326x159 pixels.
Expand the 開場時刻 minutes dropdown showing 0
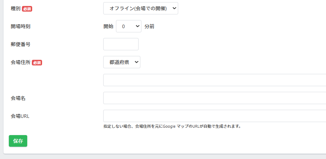pyautogui.click(x=128, y=26)
